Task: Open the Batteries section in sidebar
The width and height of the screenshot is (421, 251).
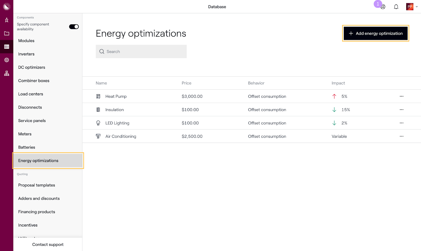Action: [x=27, y=147]
